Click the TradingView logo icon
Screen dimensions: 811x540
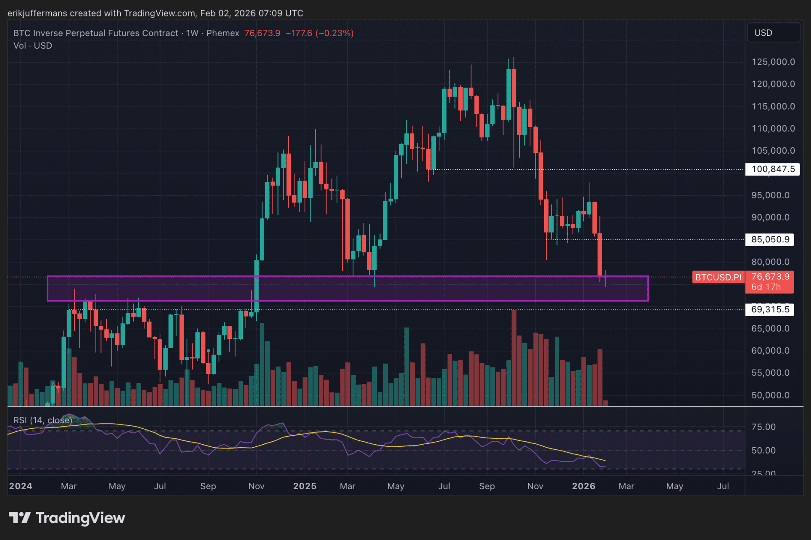tap(19, 518)
